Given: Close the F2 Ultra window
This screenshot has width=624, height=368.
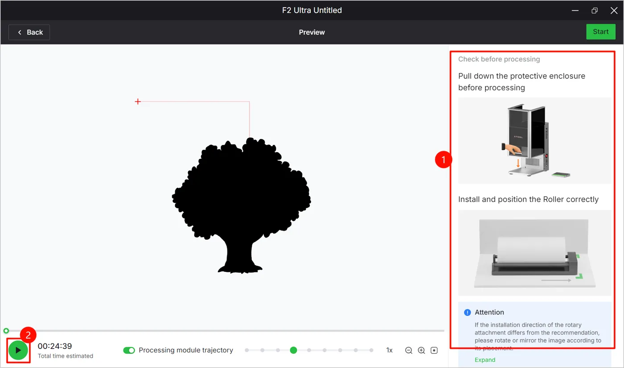Looking at the screenshot, I should pos(614,10).
